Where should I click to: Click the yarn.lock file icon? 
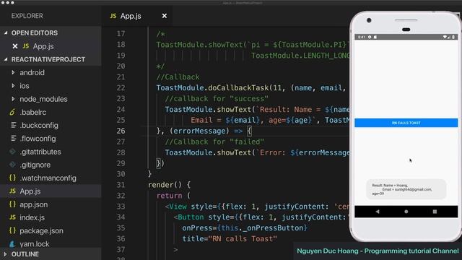(12, 244)
